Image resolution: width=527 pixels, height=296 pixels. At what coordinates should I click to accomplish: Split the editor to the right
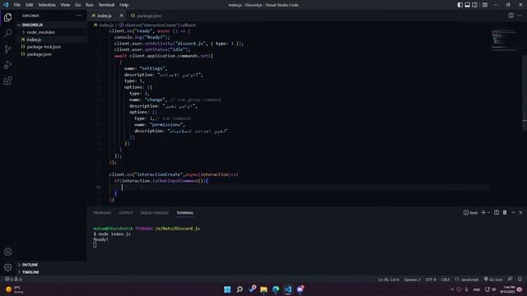click(511, 16)
